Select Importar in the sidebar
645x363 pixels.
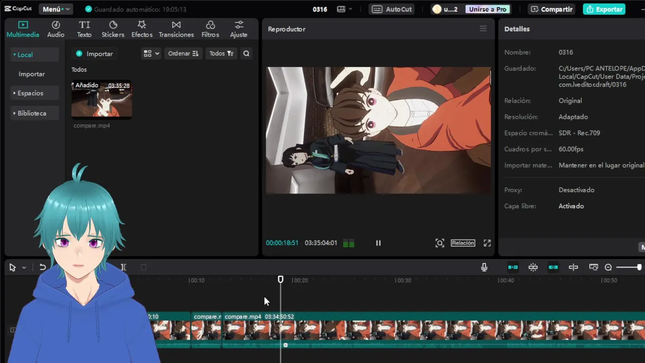(x=32, y=74)
